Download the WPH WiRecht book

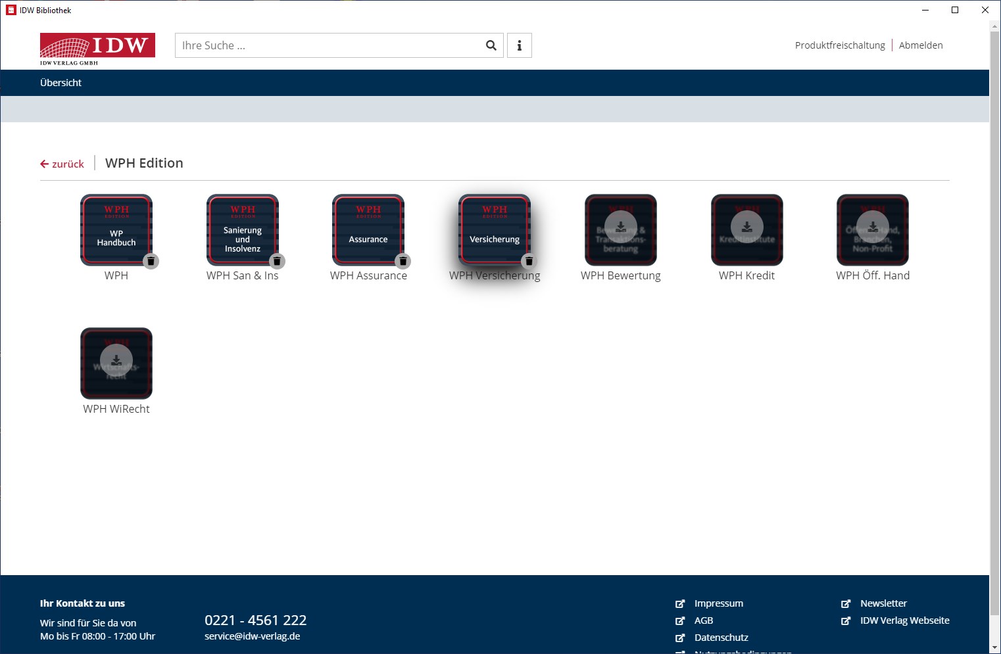click(116, 360)
